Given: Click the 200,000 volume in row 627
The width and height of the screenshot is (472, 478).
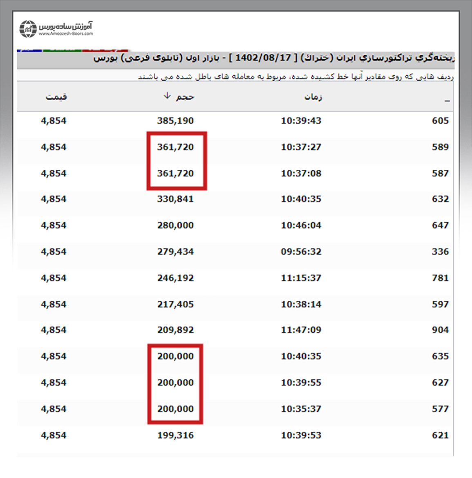Looking at the screenshot, I should click(x=175, y=383).
